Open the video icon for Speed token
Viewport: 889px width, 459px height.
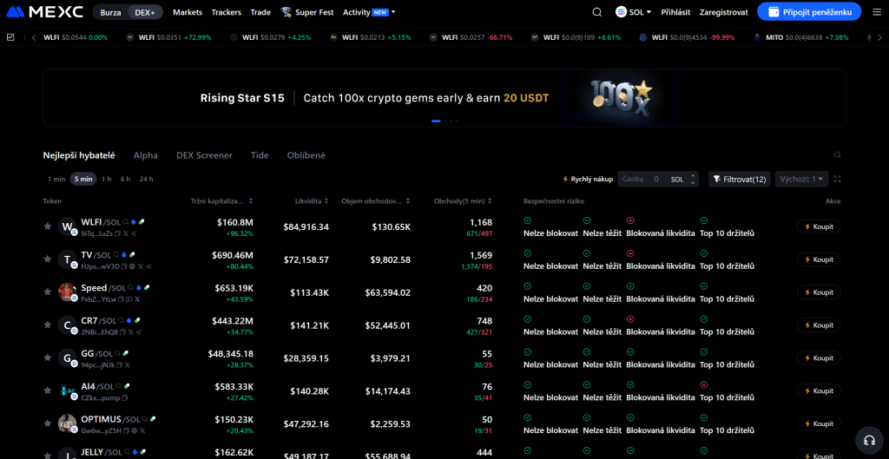click(x=128, y=299)
